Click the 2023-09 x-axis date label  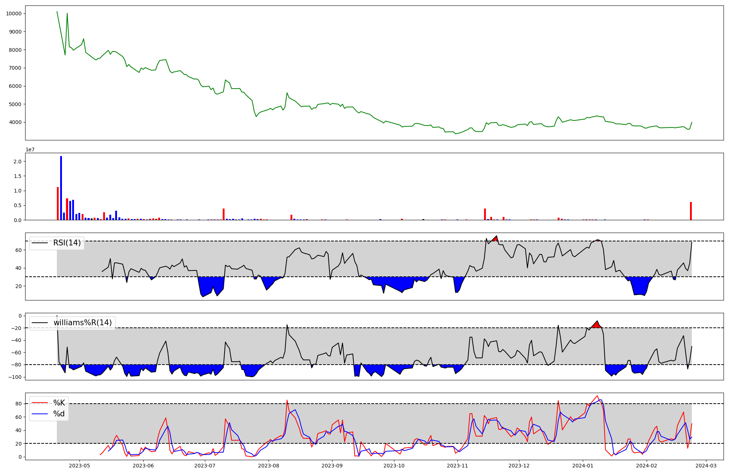click(332, 466)
